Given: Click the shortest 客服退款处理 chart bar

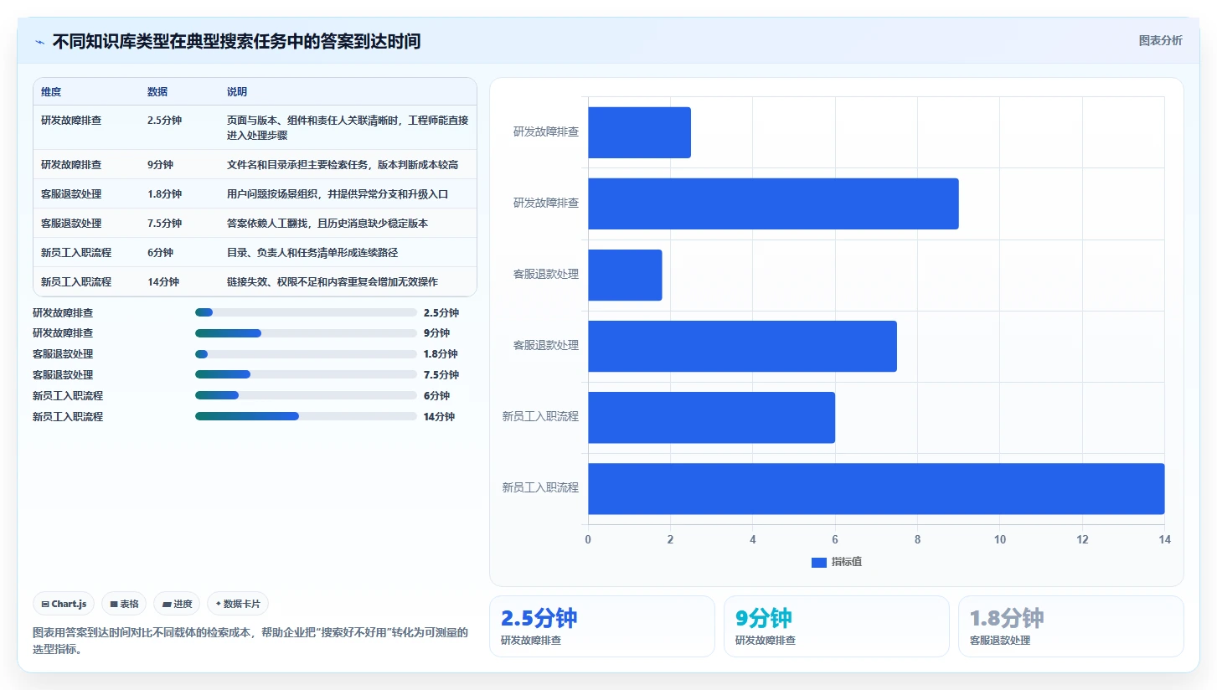Looking at the screenshot, I should 625,275.
